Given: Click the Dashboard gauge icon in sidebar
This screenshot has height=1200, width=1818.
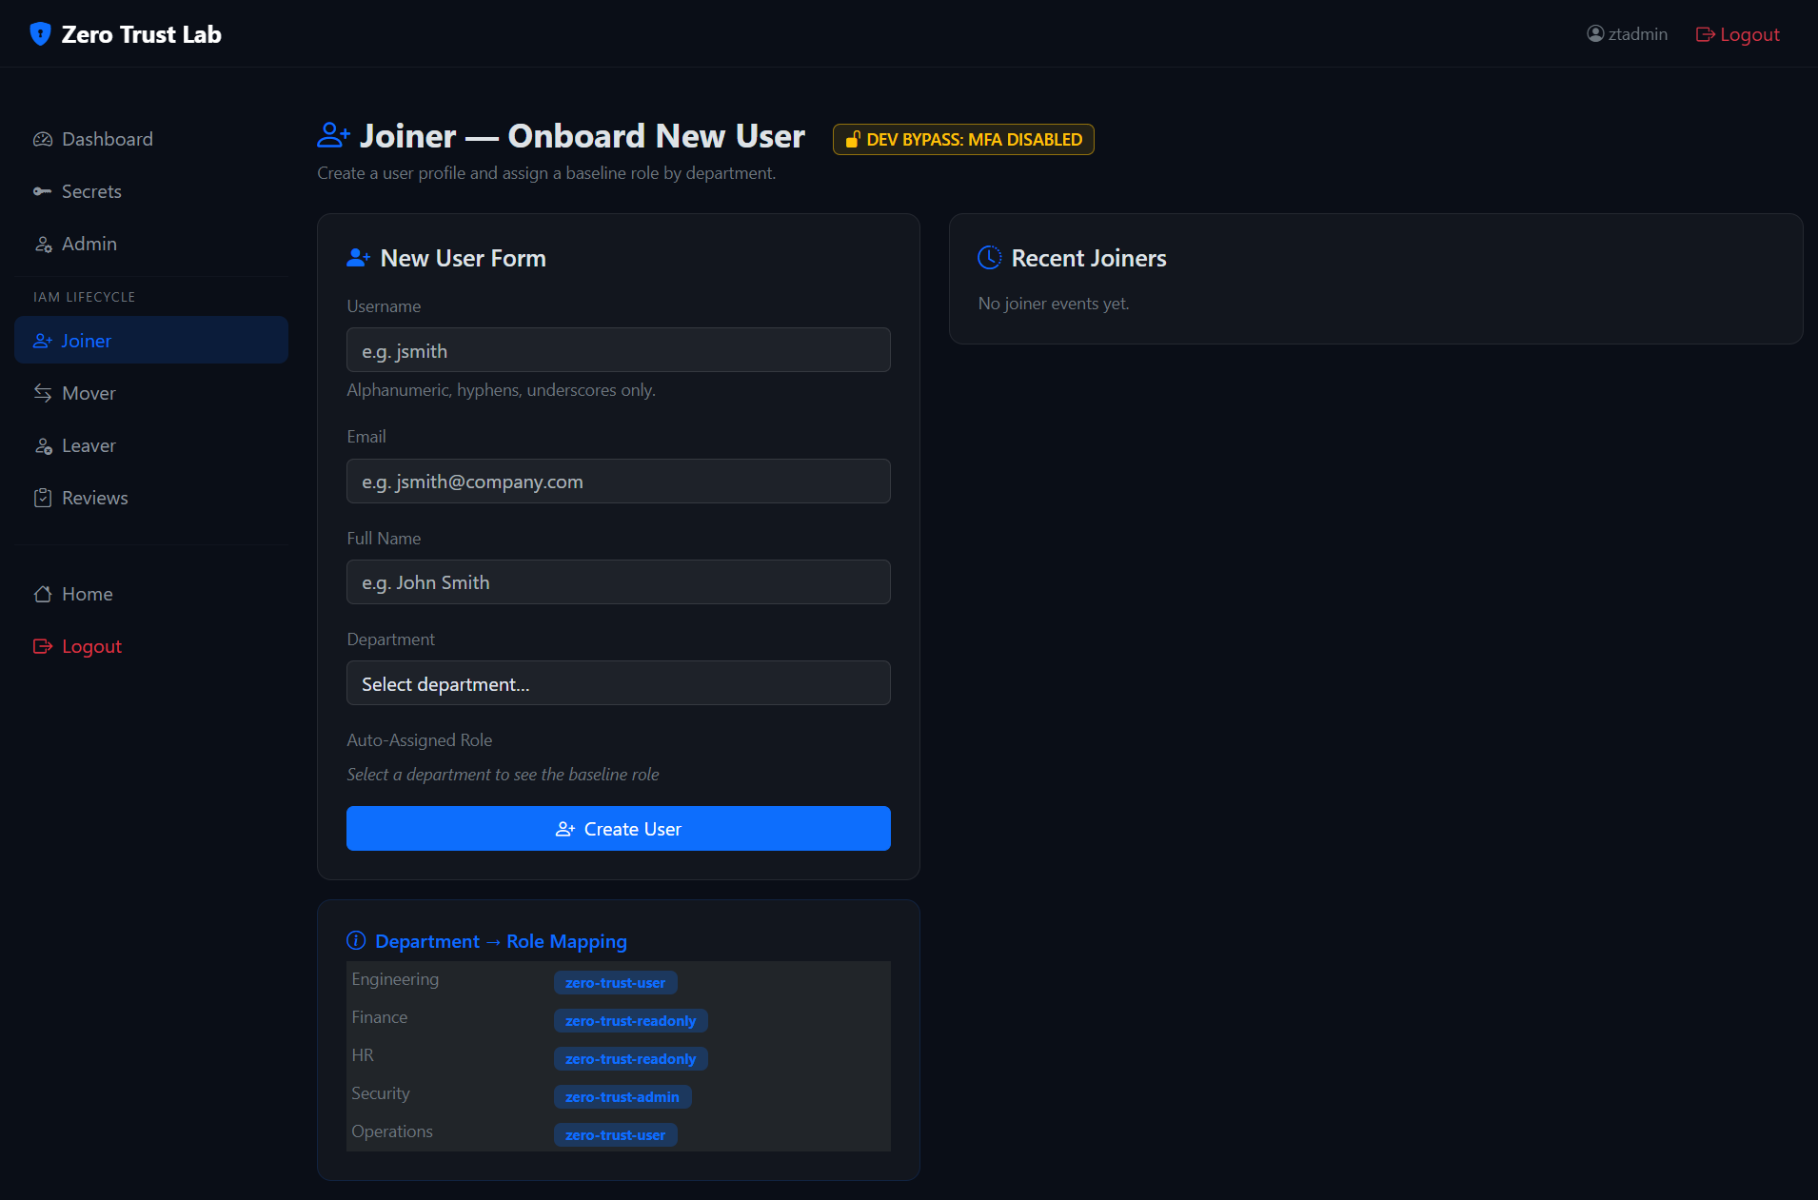Looking at the screenshot, I should pyautogui.click(x=43, y=139).
